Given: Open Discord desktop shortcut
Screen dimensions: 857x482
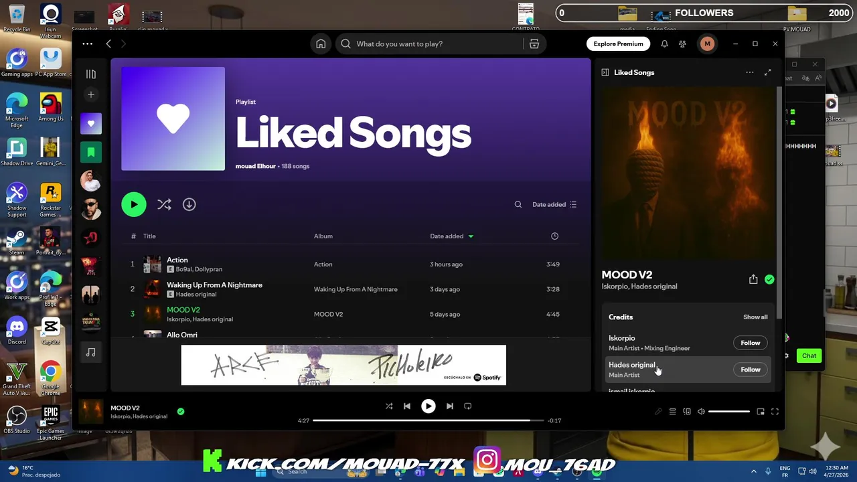Looking at the screenshot, I should [x=17, y=331].
